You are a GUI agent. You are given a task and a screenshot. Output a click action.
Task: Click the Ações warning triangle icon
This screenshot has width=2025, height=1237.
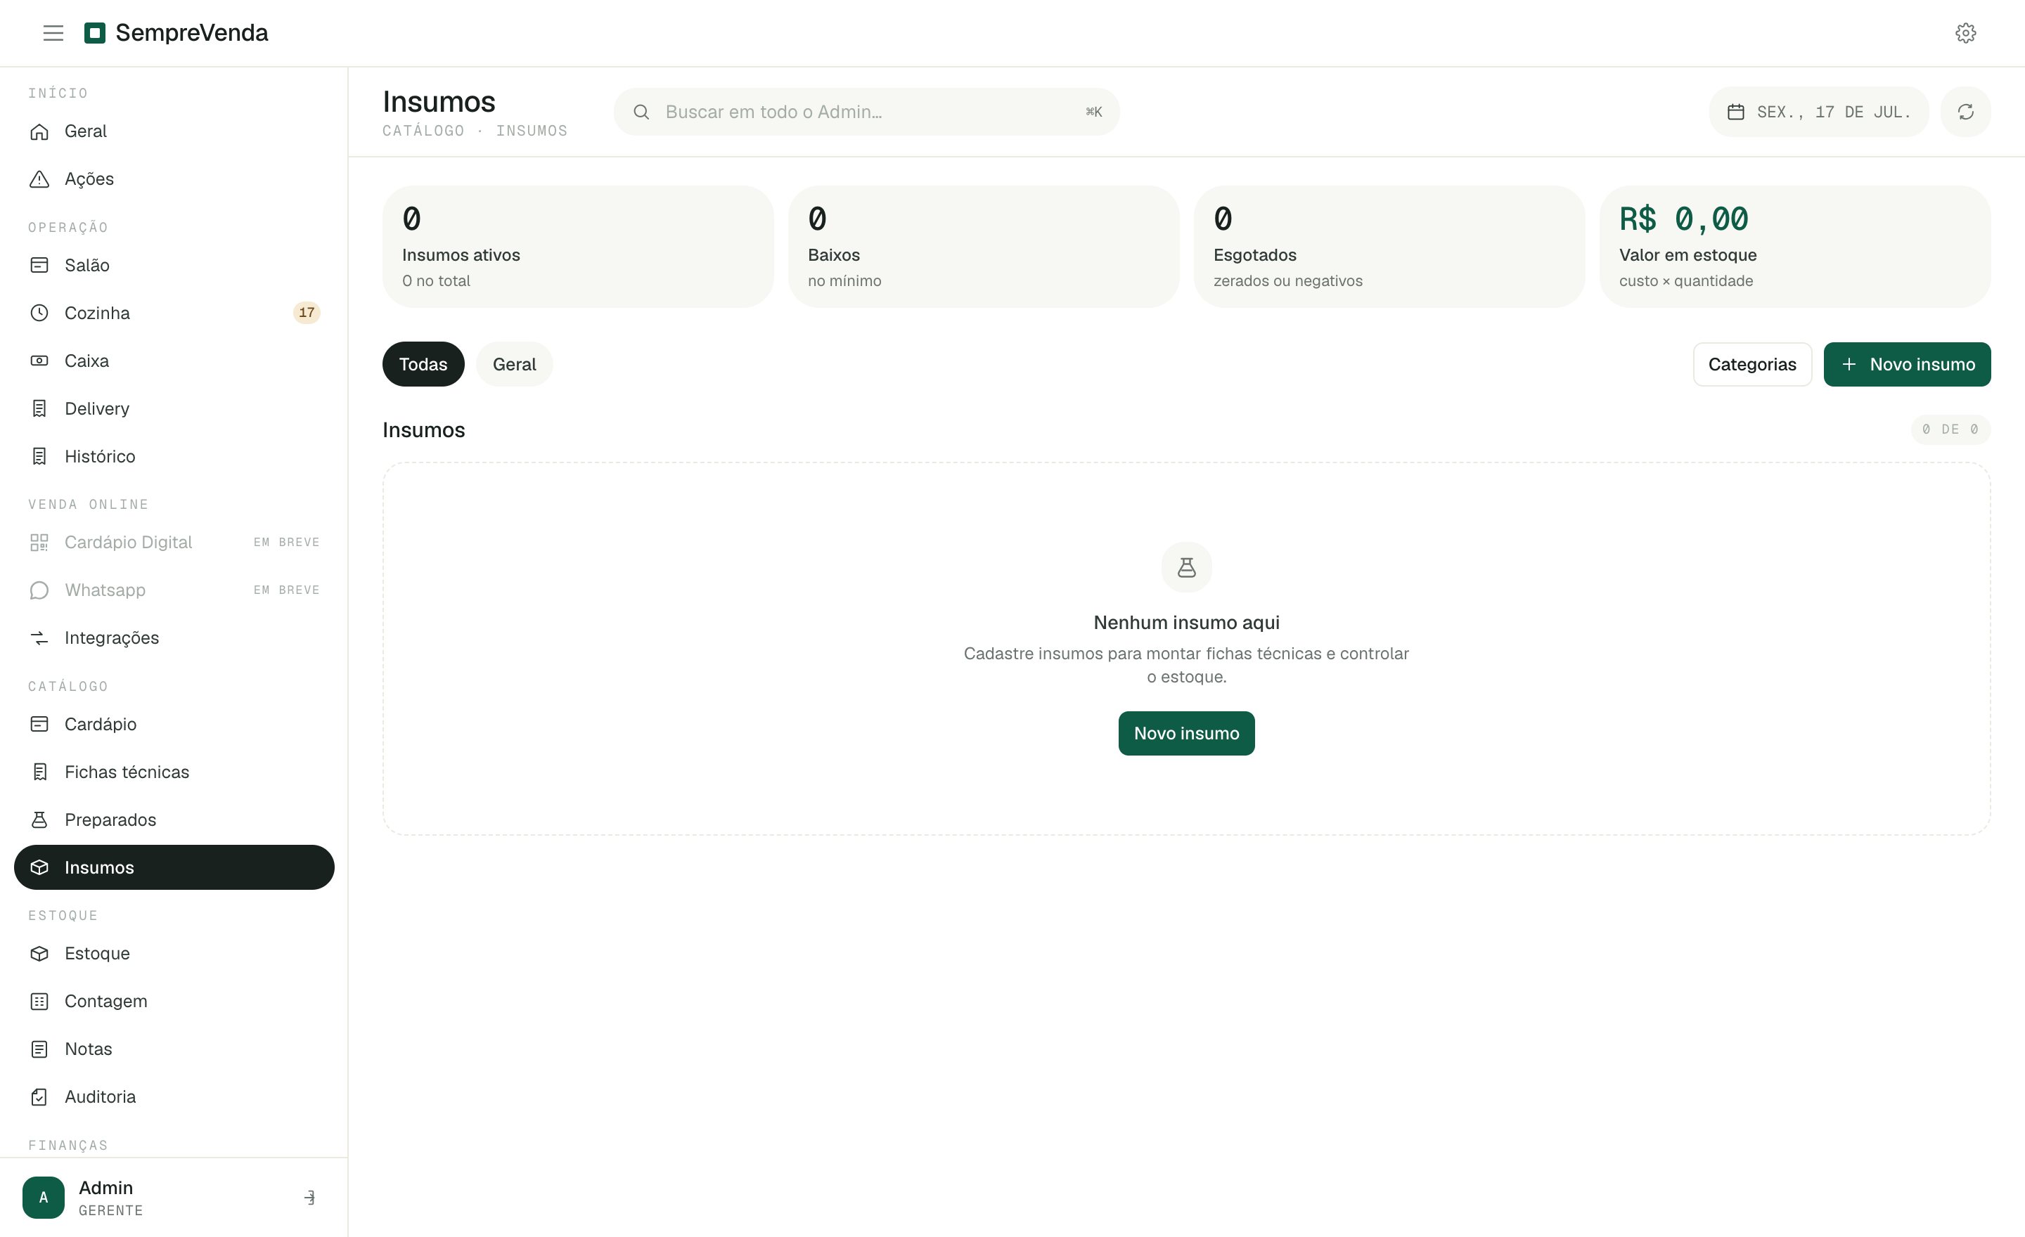[39, 179]
